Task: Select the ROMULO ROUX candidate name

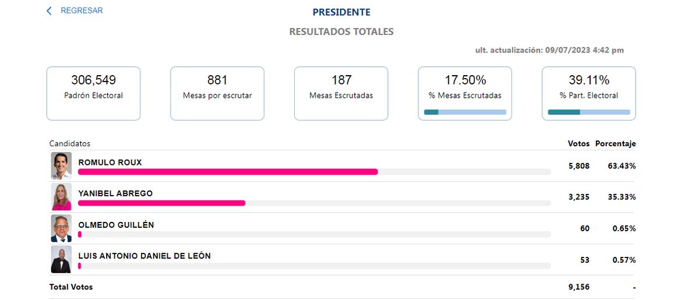Action: 110,163
